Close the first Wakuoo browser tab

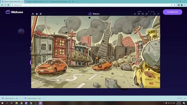(x=22, y=2)
